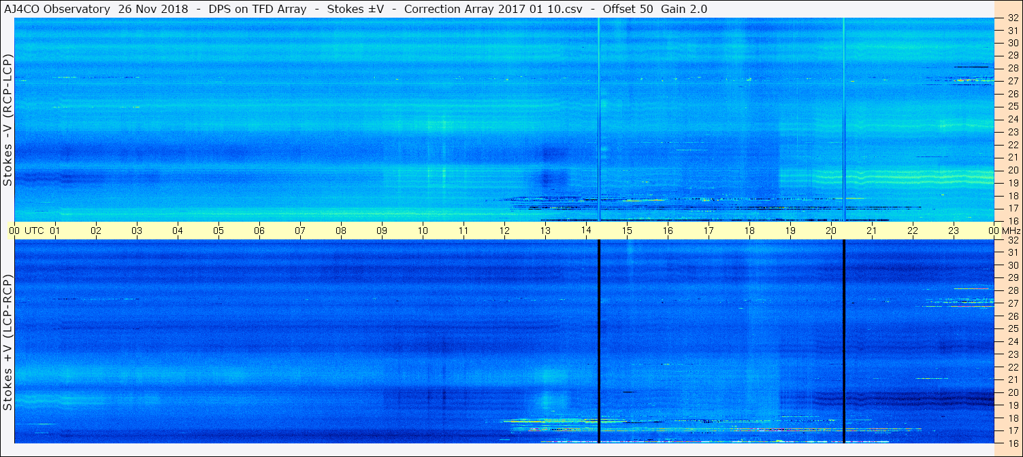Click the 'Stokes +V (LCP-RCP)' axis label

8,342
